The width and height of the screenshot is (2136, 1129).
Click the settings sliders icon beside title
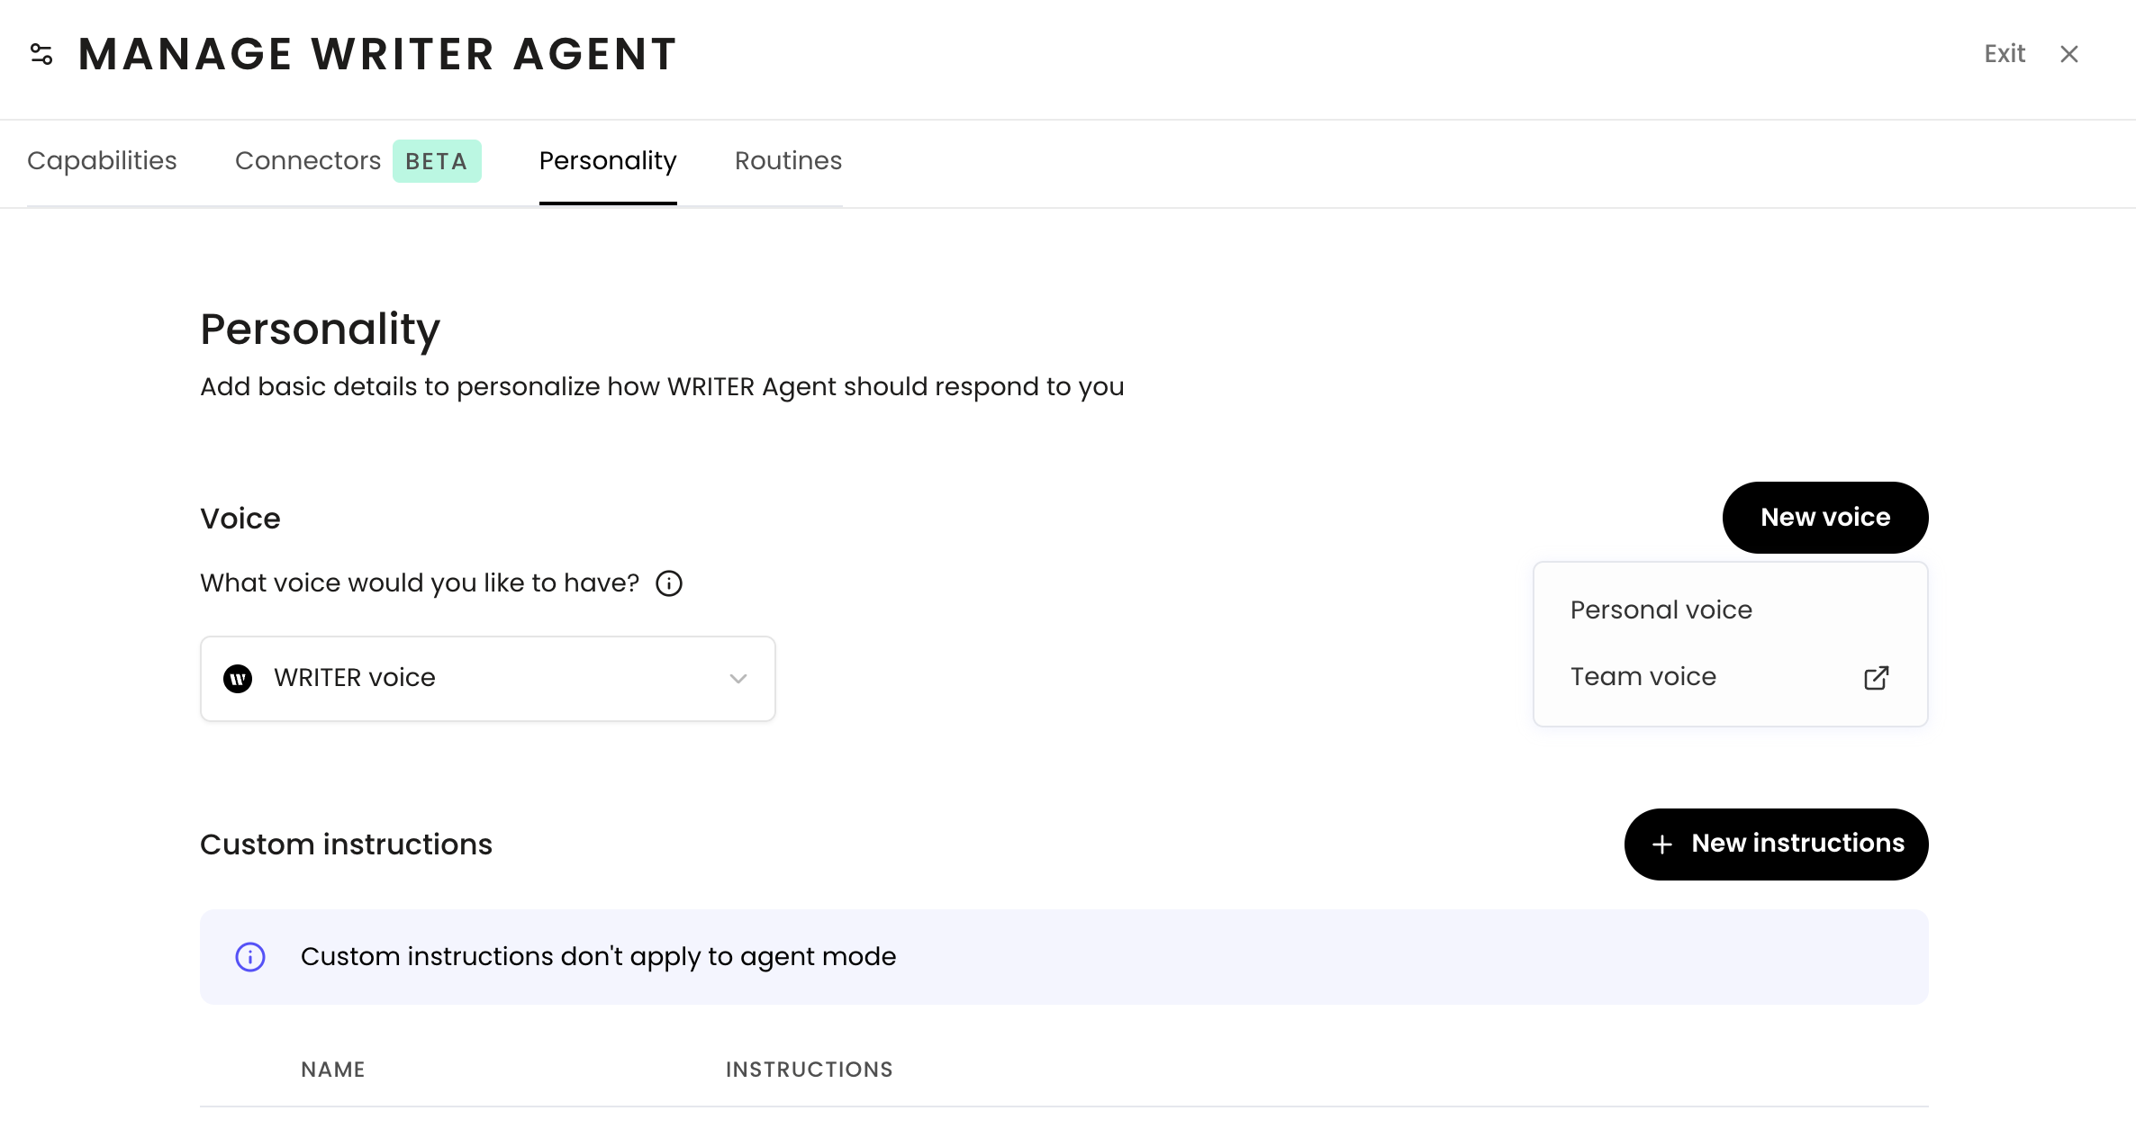41,54
